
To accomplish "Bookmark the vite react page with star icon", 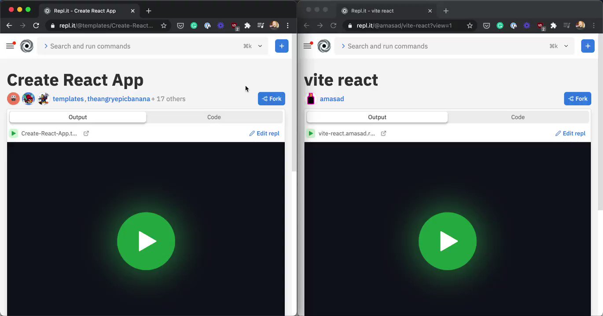I will 470,25.
